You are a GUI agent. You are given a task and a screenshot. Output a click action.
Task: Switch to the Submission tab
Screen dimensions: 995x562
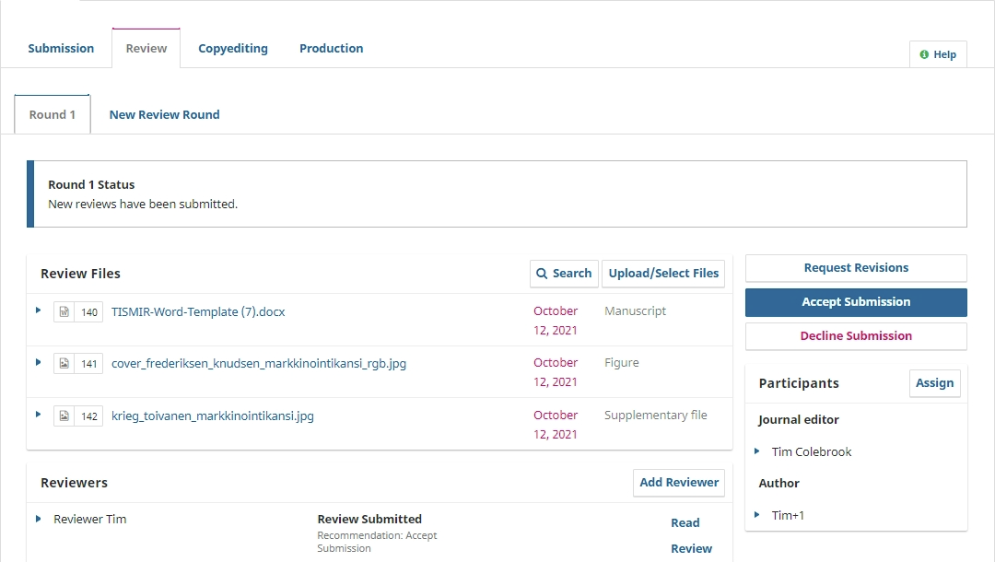tap(61, 48)
